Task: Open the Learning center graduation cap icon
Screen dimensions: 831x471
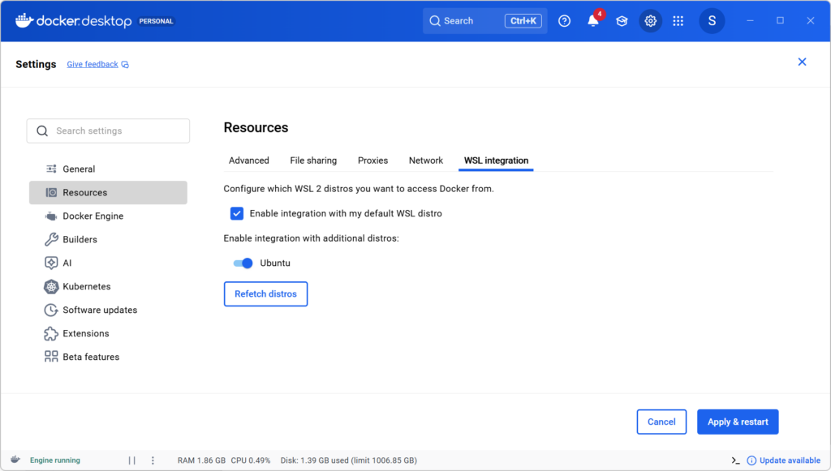Action: (622, 21)
